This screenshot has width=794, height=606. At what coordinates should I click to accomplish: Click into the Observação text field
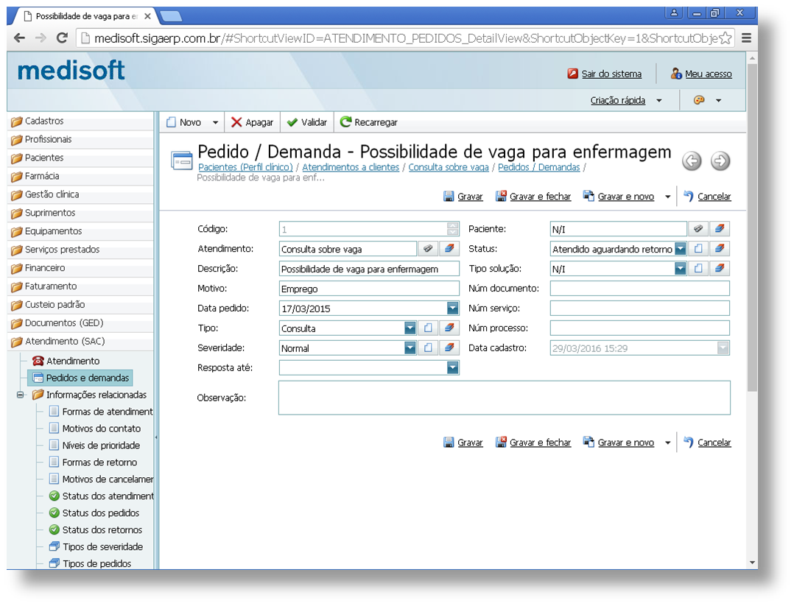pyautogui.click(x=504, y=398)
